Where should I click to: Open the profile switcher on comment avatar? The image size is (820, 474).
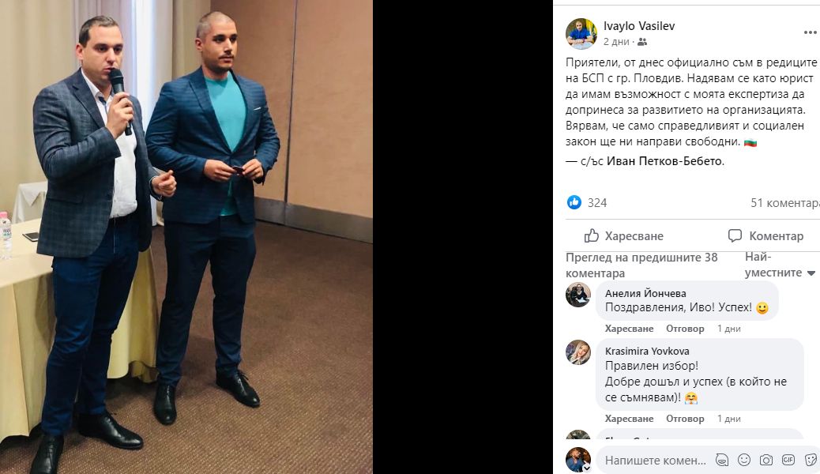pos(587,468)
